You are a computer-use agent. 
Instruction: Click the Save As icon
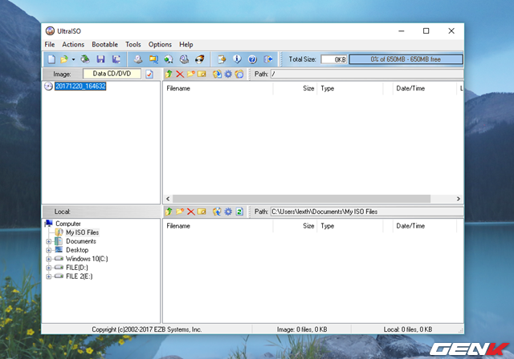116,59
